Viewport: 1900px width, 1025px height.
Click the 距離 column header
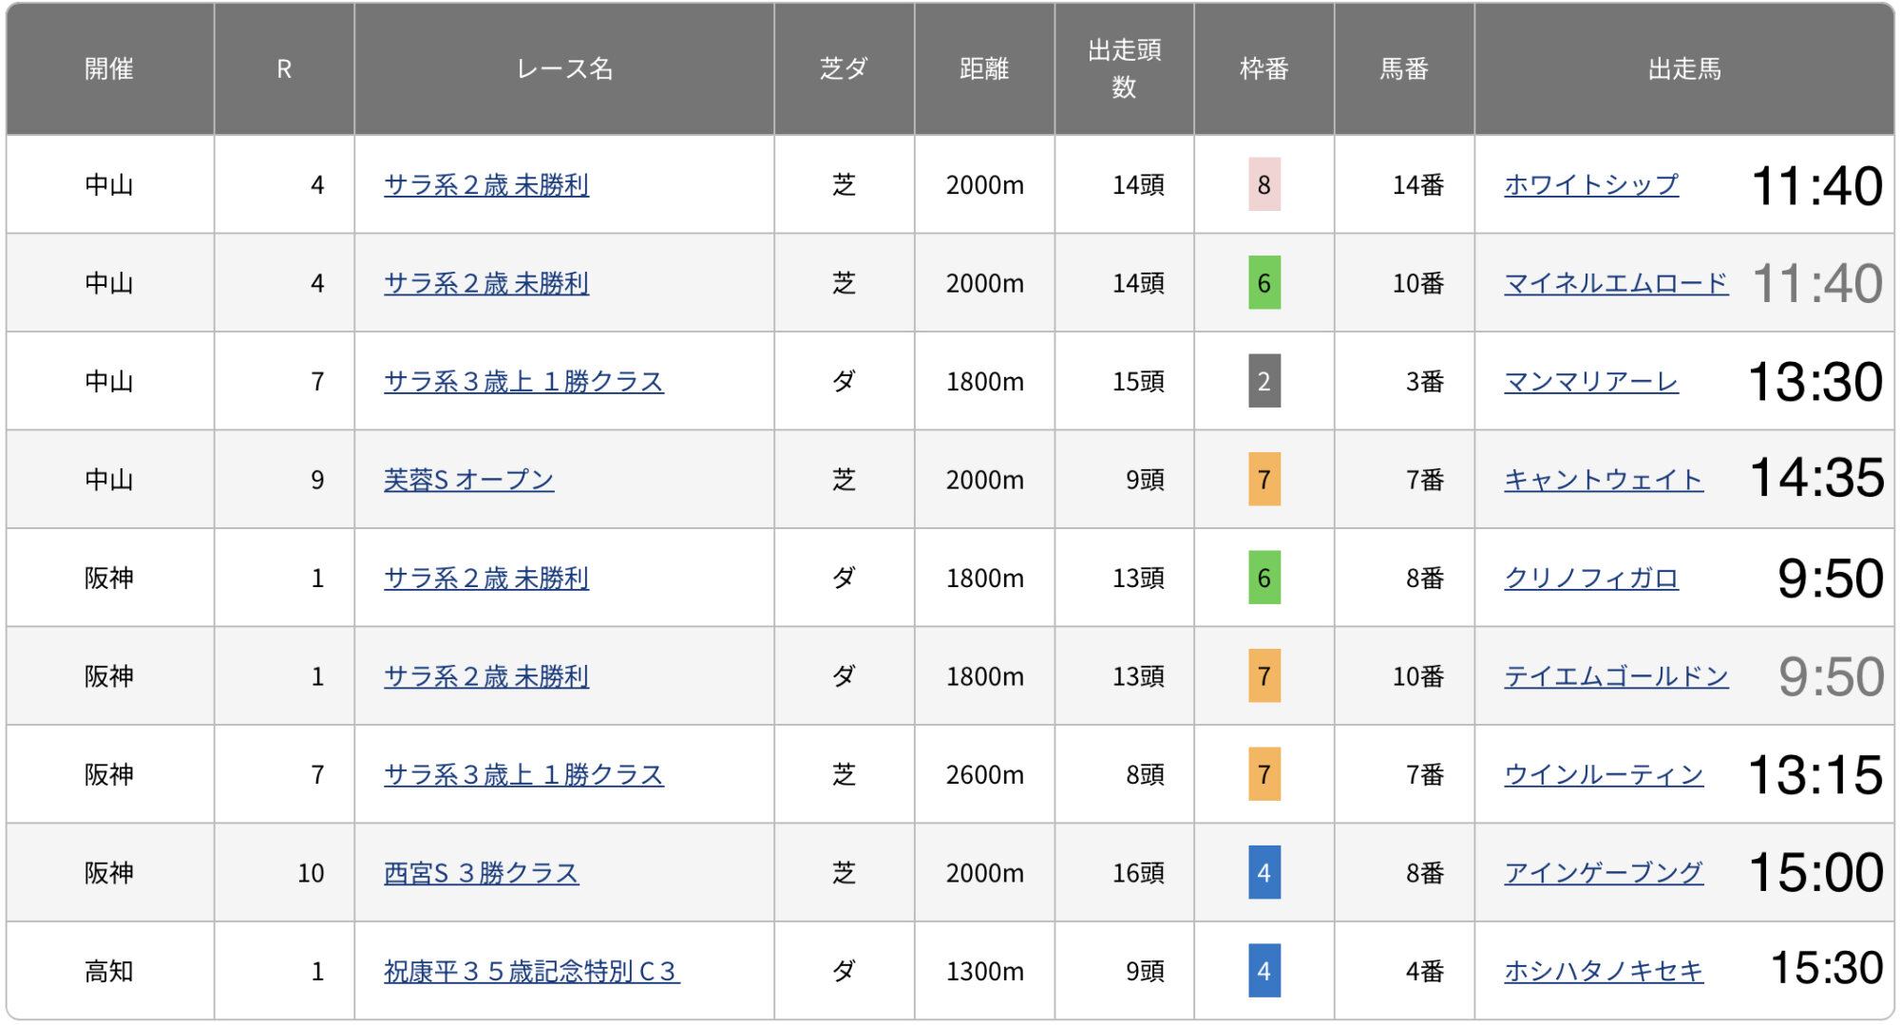point(984,69)
